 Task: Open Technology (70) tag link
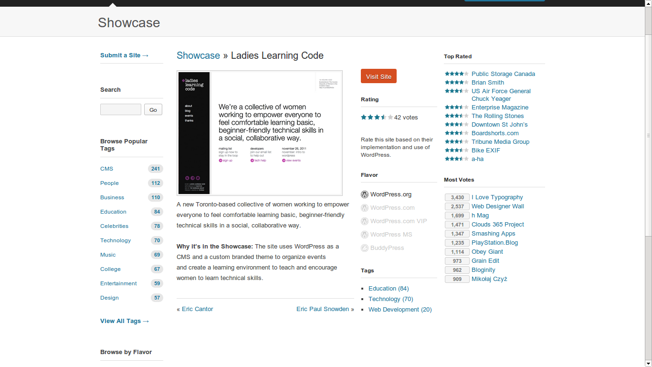click(x=391, y=299)
